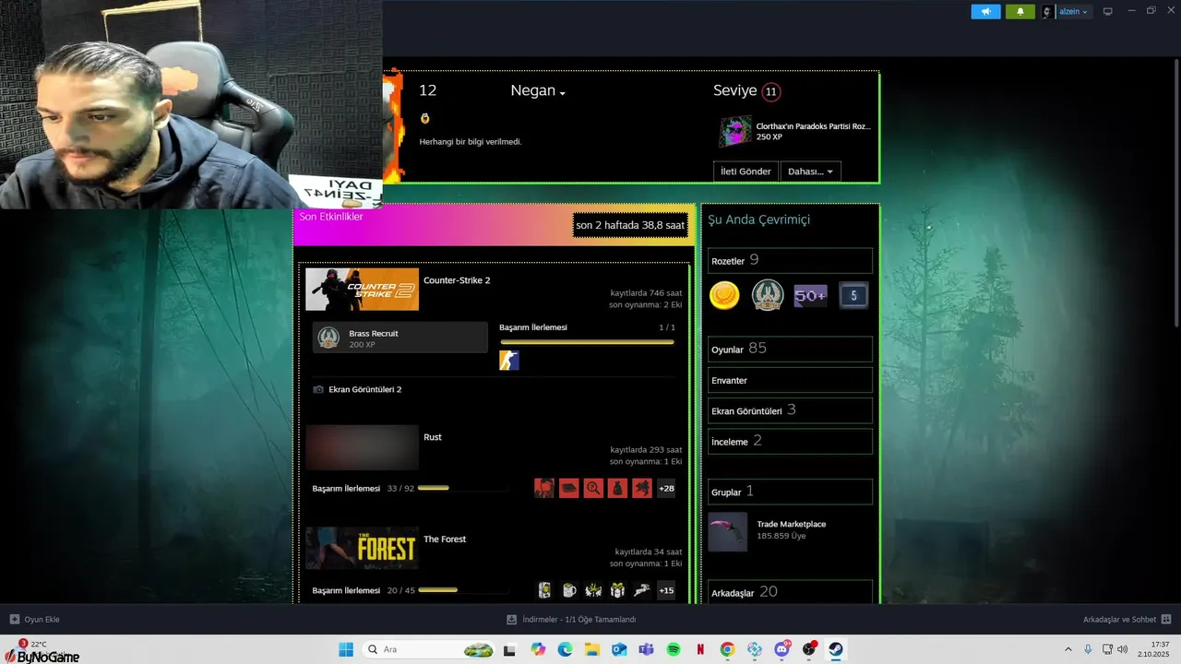Click the fifth Rust achievement icon
Screen dimensions: 1181x664
coord(642,488)
